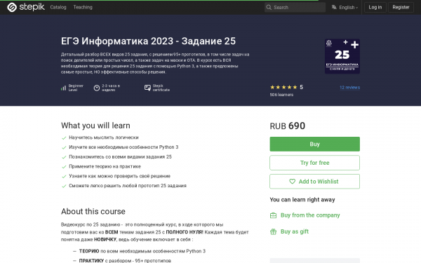Click the search magnifier icon
This screenshot has width=421, height=263.
coord(269,7)
